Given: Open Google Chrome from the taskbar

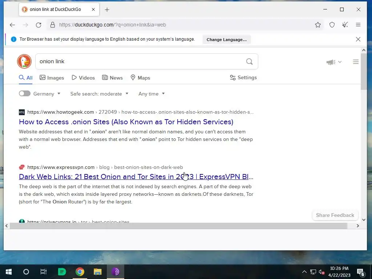Looking at the screenshot, I should coord(80,272).
